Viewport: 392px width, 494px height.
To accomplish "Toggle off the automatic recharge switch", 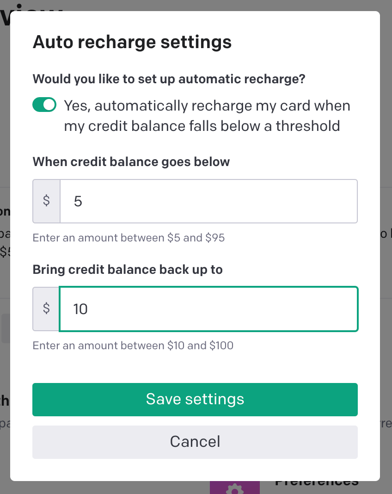I will (44, 105).
